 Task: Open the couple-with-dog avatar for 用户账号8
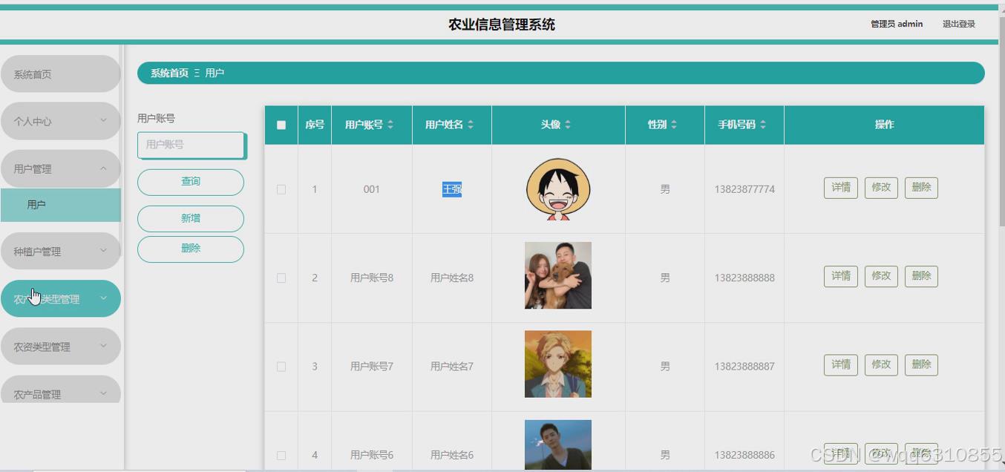coord(558,275)
